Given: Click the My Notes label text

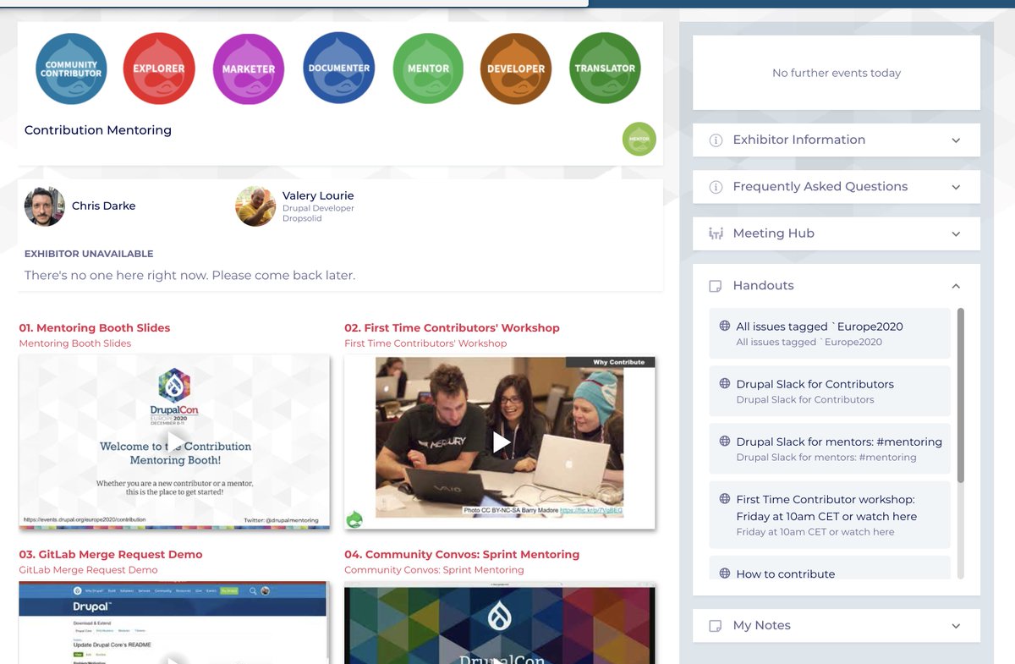Looking at the screenshot, I should 762,625.
